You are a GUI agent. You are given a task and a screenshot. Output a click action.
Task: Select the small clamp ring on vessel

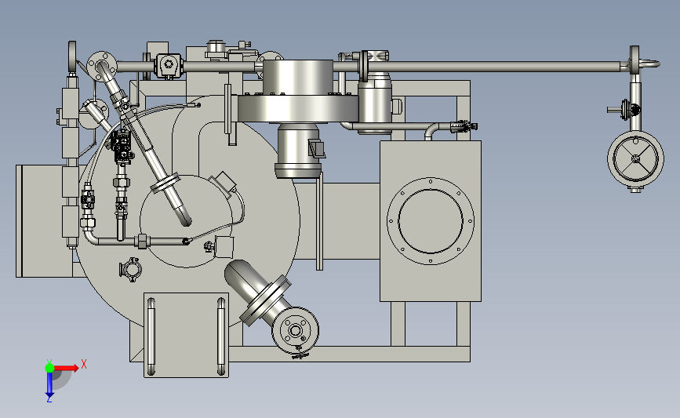(x=129, y=269)
